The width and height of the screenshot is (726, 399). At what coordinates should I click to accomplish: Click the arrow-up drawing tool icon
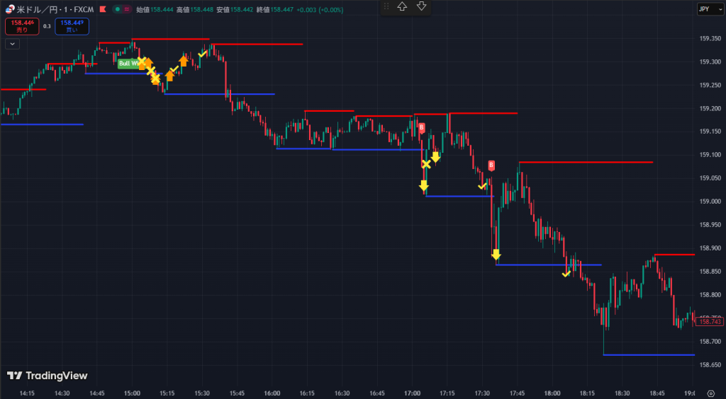402,6
